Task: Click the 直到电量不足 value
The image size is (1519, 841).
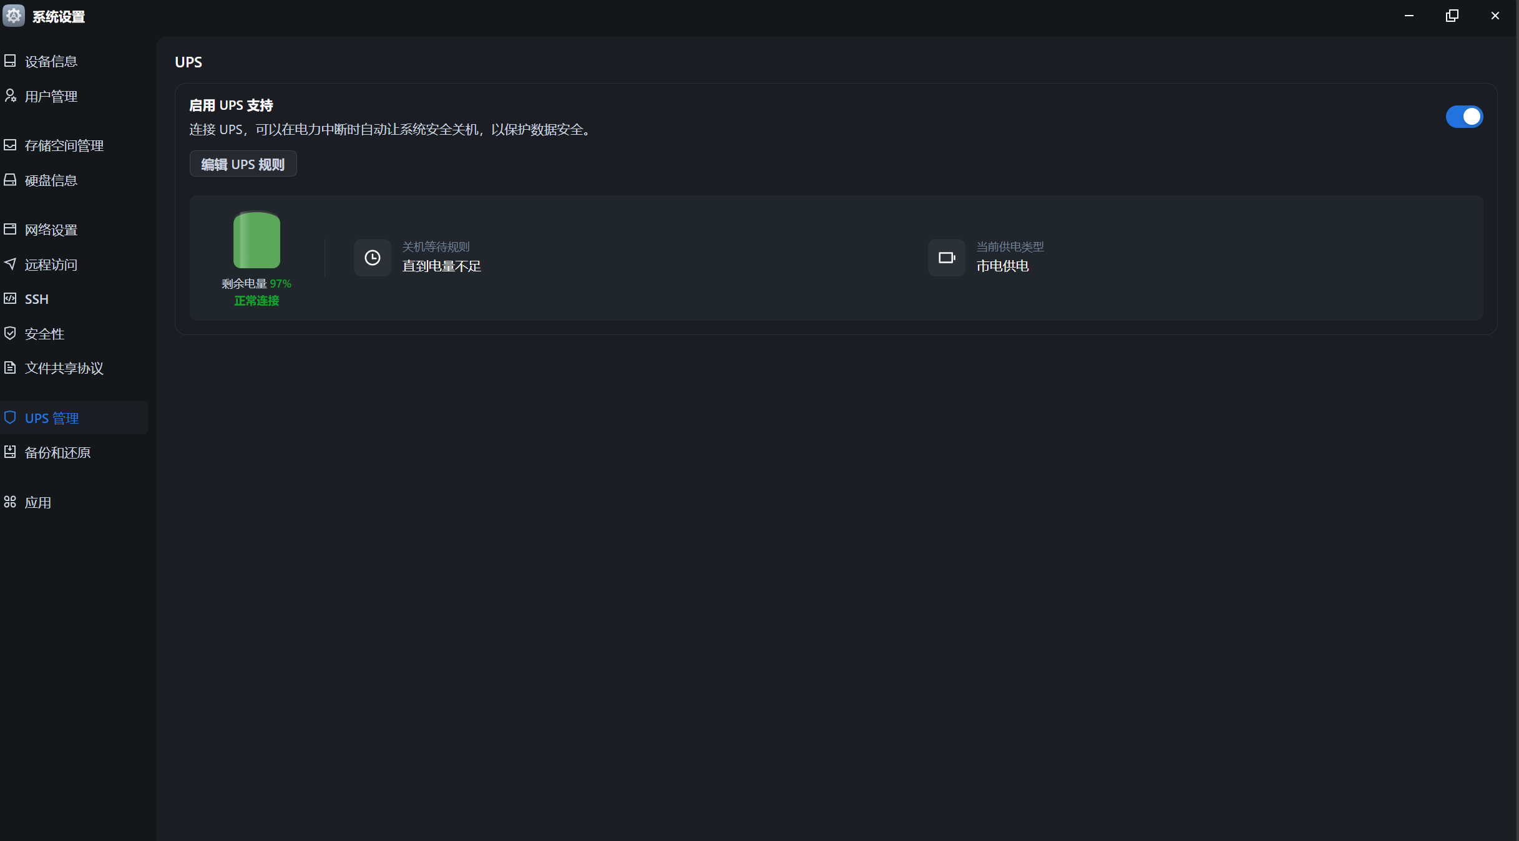Action: click(442, 266)
